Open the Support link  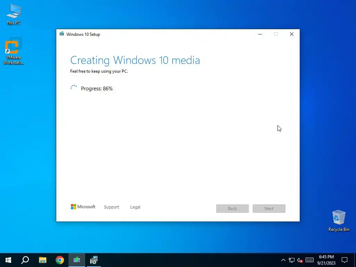[112, 207]
